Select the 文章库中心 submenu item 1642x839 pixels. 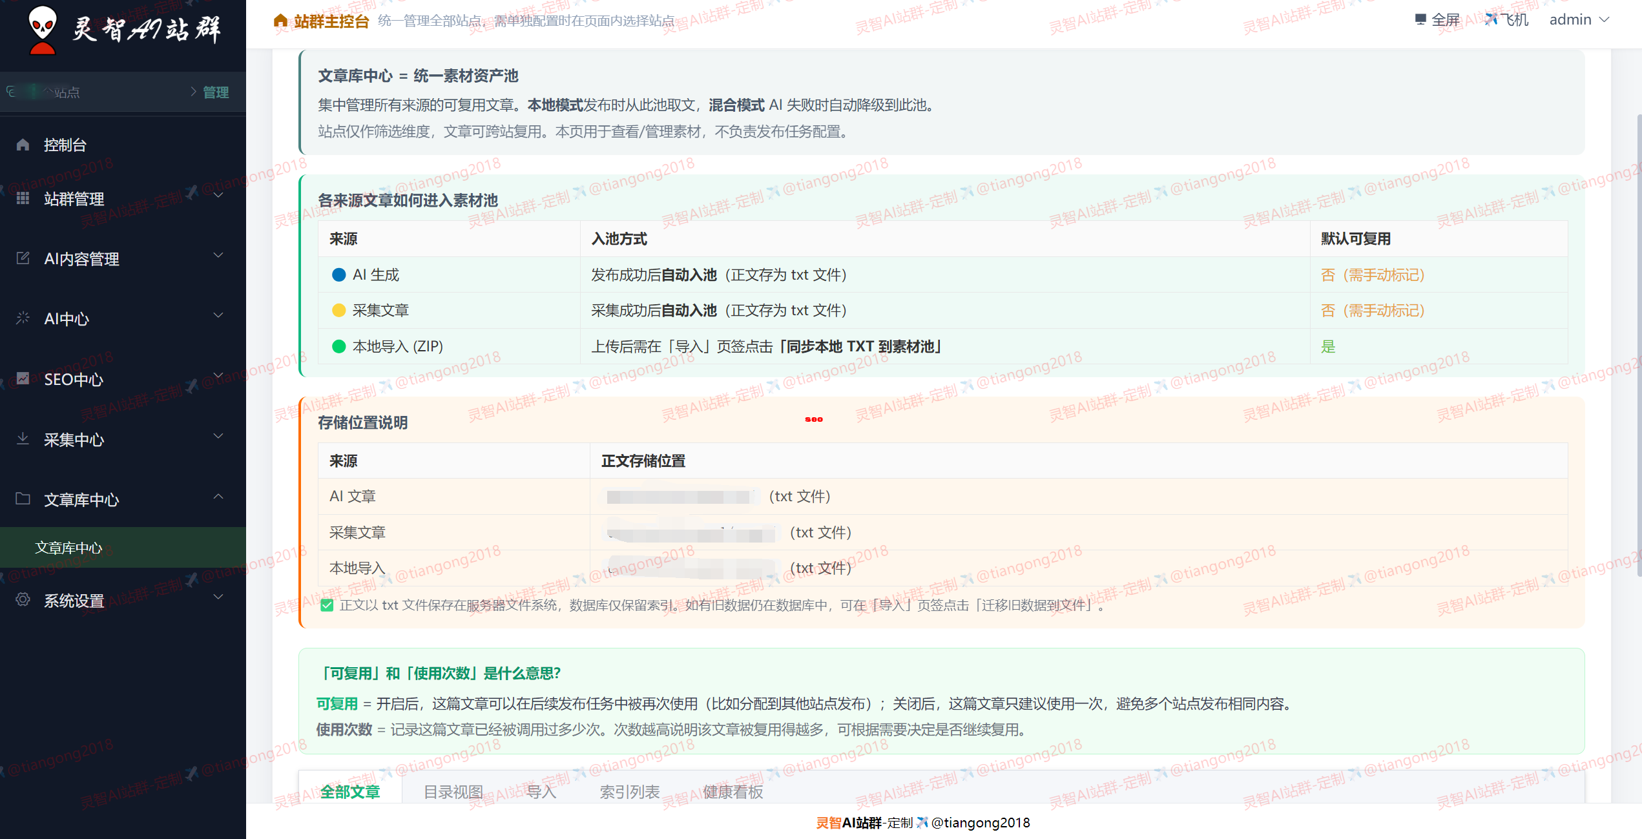point(68,548)
